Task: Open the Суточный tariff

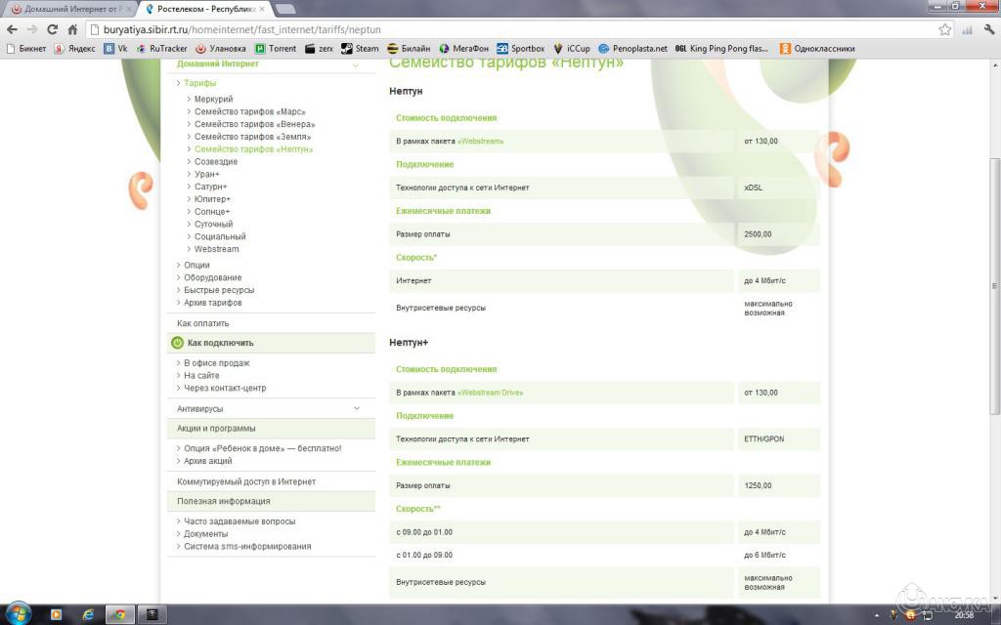Action: pyautogui.click(x=214, y=225)
